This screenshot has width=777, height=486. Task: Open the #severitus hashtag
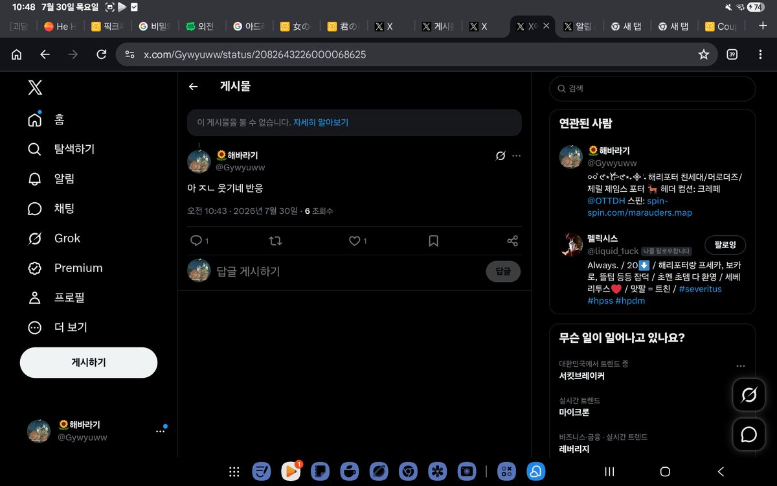(x=700, y=289)
